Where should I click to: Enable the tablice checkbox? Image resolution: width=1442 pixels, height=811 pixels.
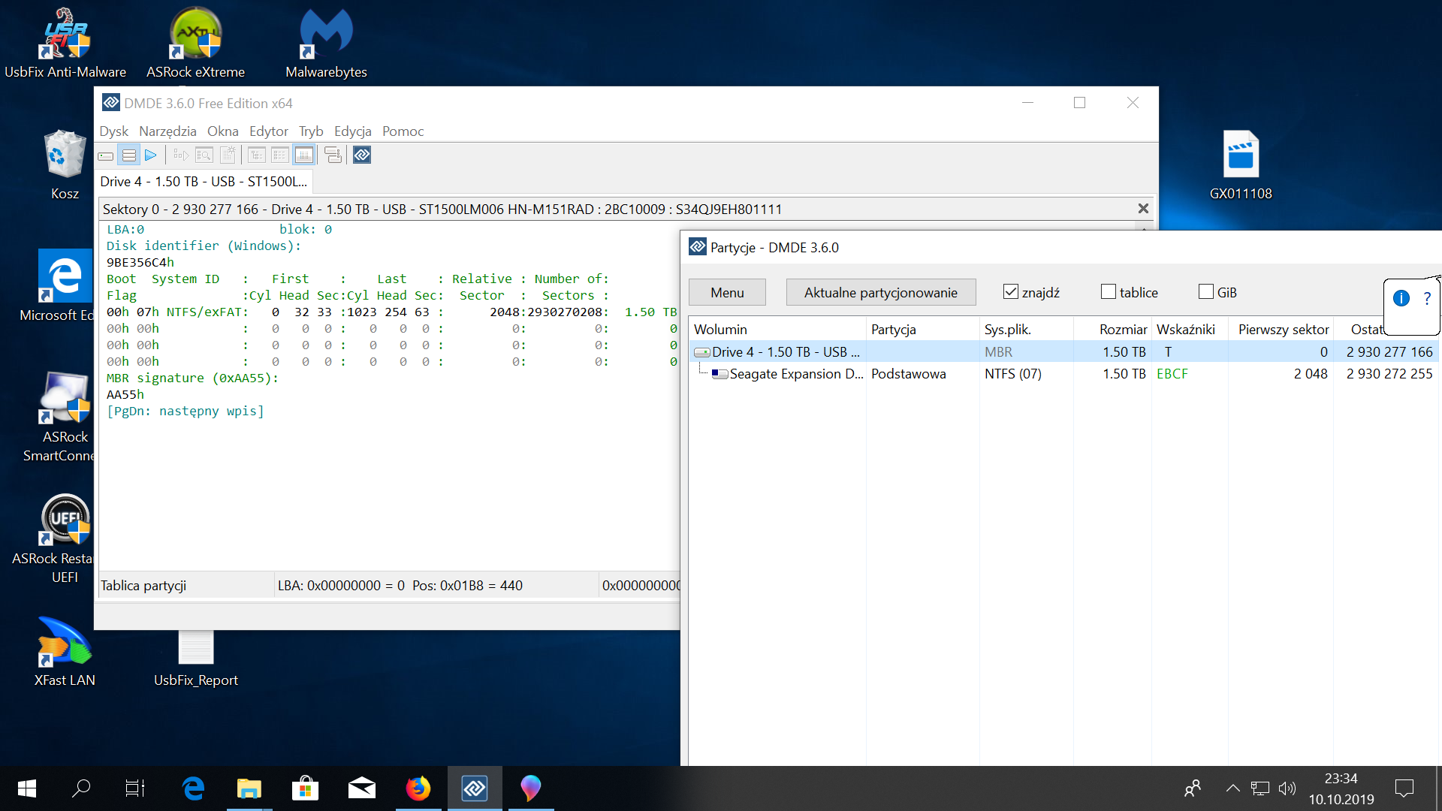pyautogui.click(x=1109, y=292)
